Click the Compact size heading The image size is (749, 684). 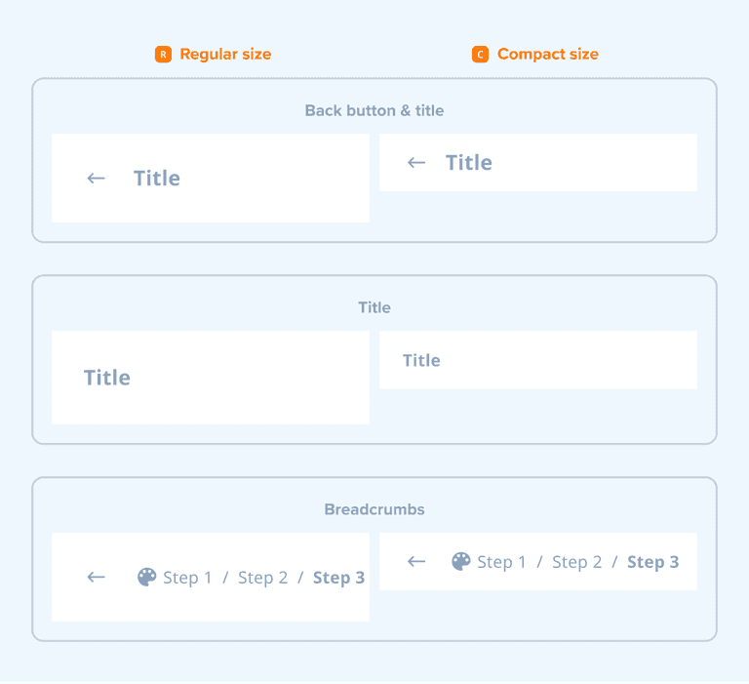coord(547,55)
